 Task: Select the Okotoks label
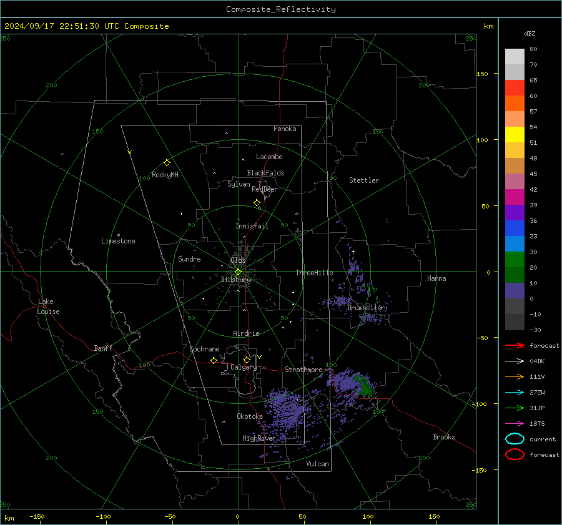[250, 416]
